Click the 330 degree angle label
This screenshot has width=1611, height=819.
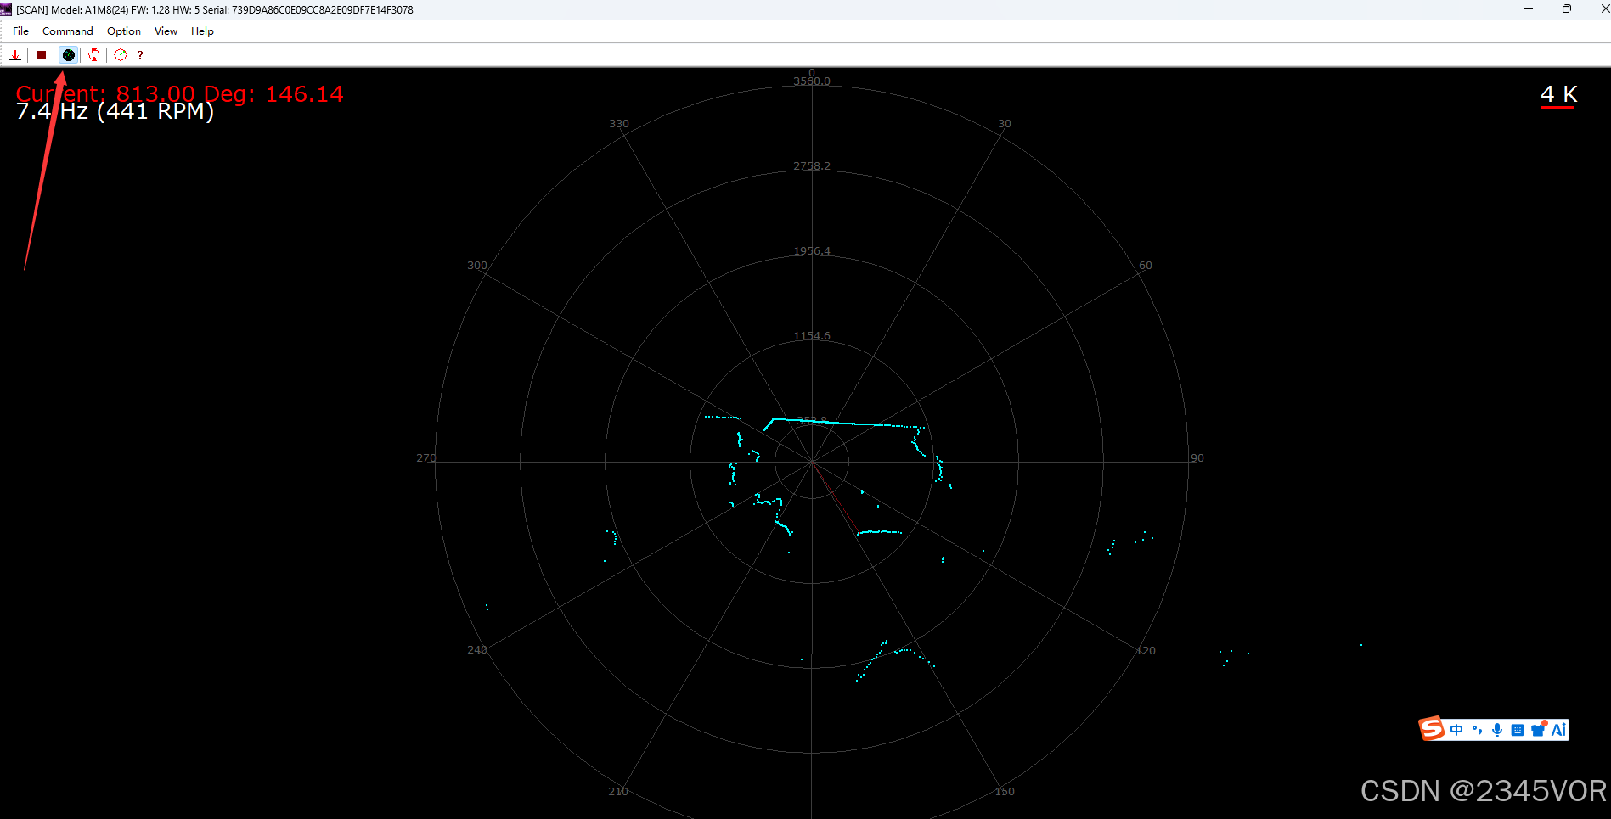(619, 124)
